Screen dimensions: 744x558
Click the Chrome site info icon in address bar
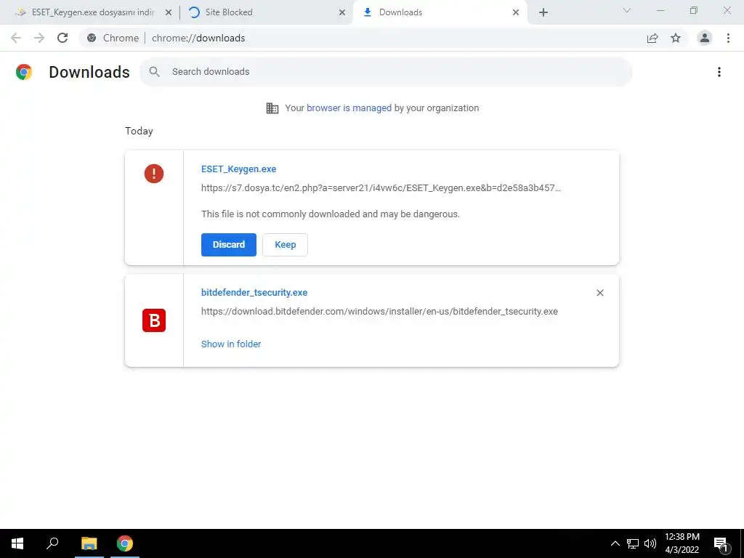(92, 38)
